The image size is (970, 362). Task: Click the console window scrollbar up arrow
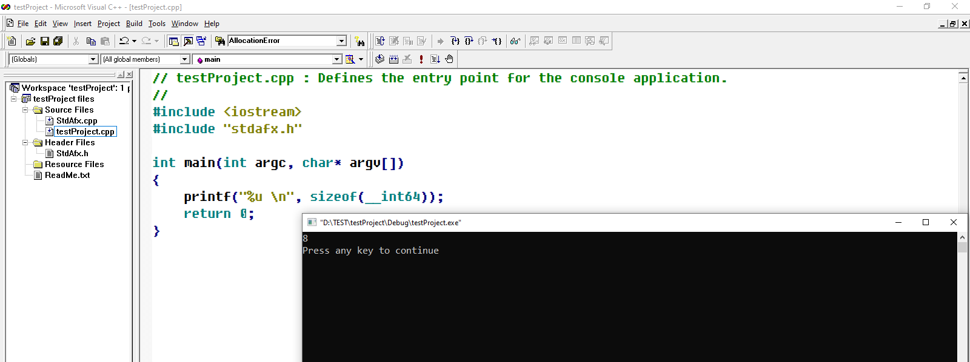[x=962, y=237]
